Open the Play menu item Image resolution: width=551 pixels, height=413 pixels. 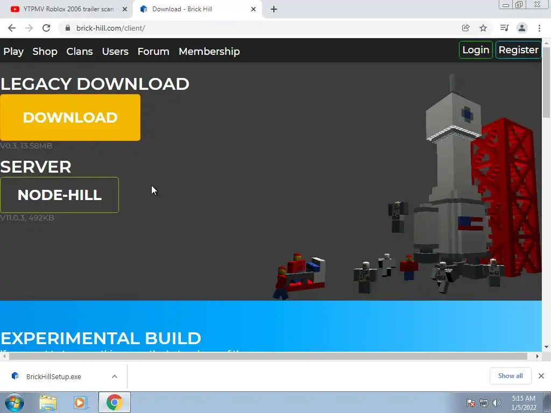[13, 51]
